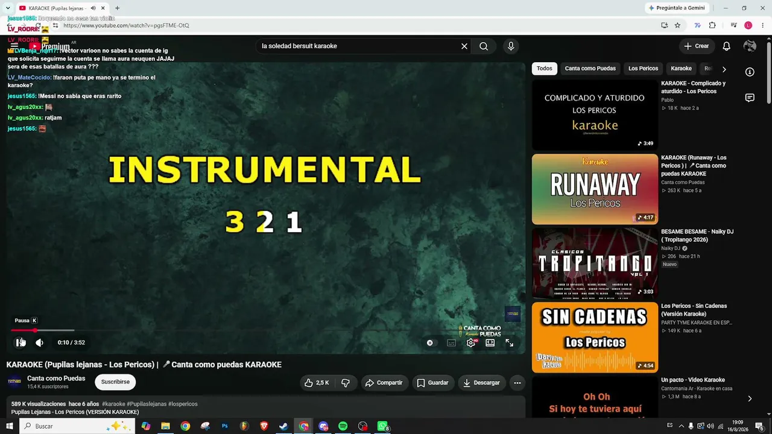Screen dimensions: 772x434
Task: Open the live chat panel icon
Action: click(x=750, y=98)
